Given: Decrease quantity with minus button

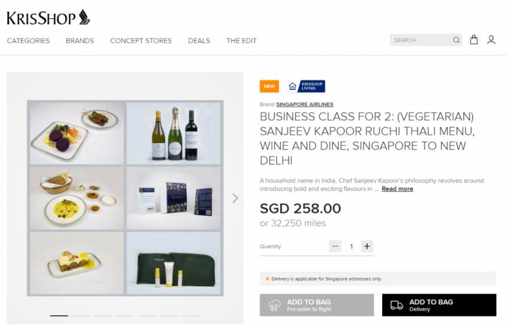Looking at the screenshot, I should pos(335,246).
